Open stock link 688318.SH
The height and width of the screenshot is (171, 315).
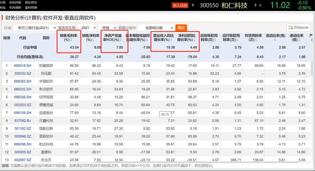click(x=23, y=66)
